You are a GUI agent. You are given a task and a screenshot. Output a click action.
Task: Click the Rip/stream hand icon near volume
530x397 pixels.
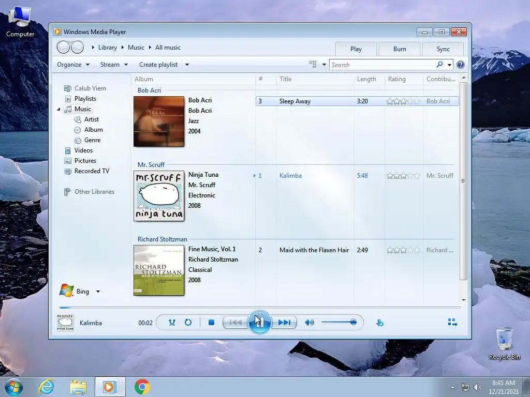coord(379,323)
